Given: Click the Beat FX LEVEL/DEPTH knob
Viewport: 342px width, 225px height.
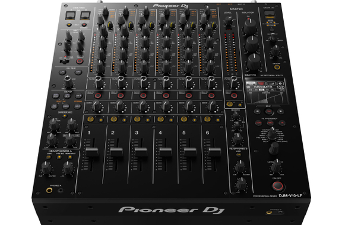Looking at the screenshot, I should 276,165.
